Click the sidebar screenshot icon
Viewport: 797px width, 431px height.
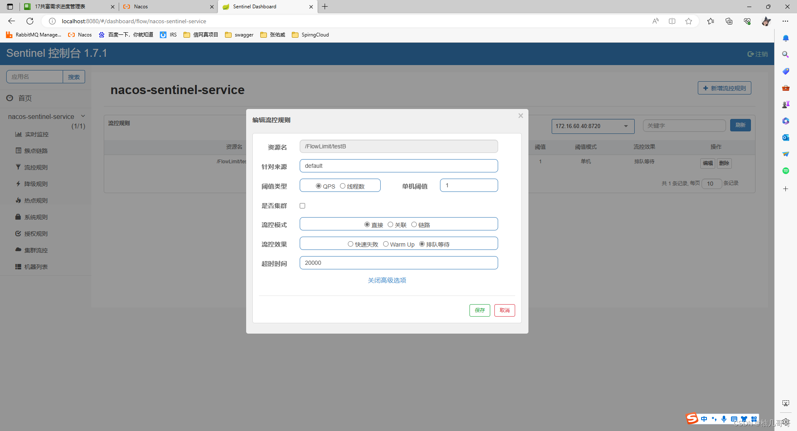(786, 403)
